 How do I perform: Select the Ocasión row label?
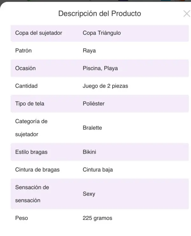coord(25,68)
